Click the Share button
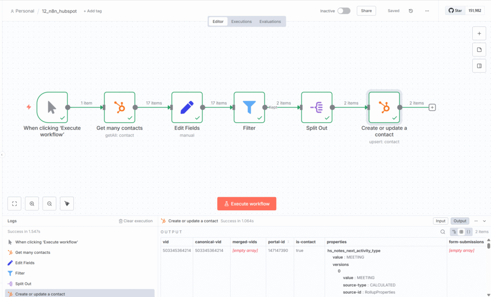Screen dimensions: 491x297 (x=366, y=10)
